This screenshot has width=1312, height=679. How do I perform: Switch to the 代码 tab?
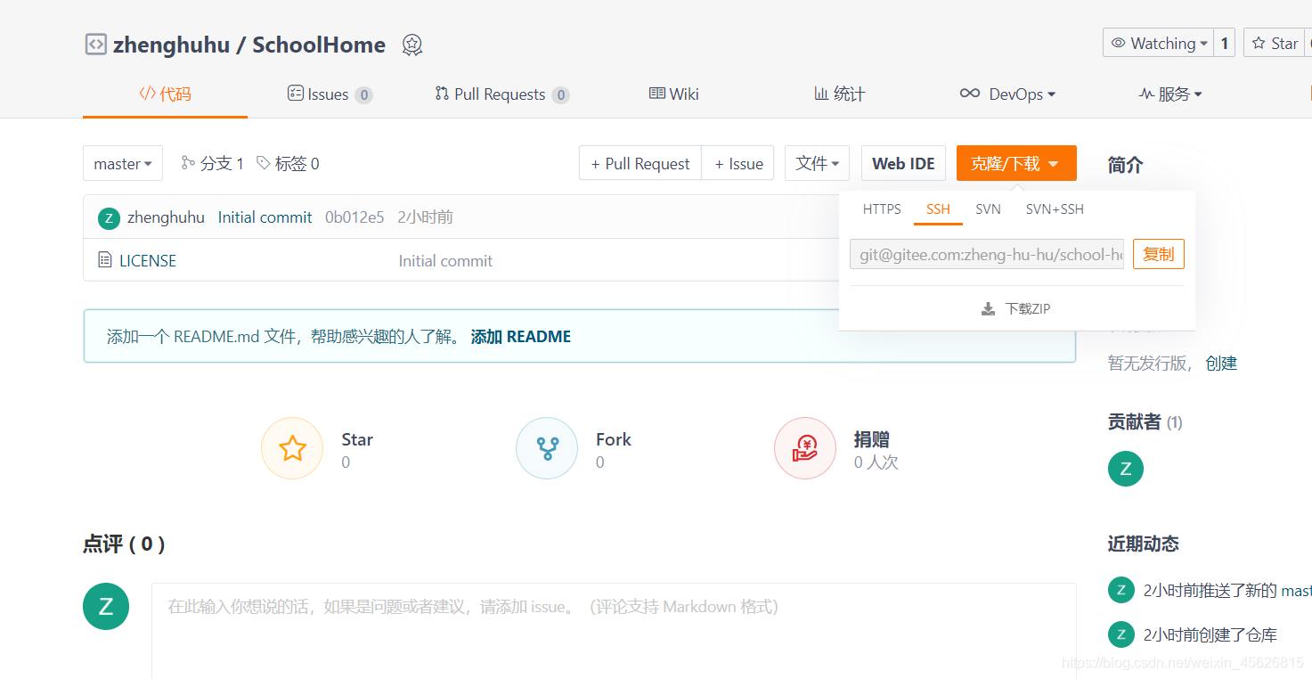[x=165, y=94]
